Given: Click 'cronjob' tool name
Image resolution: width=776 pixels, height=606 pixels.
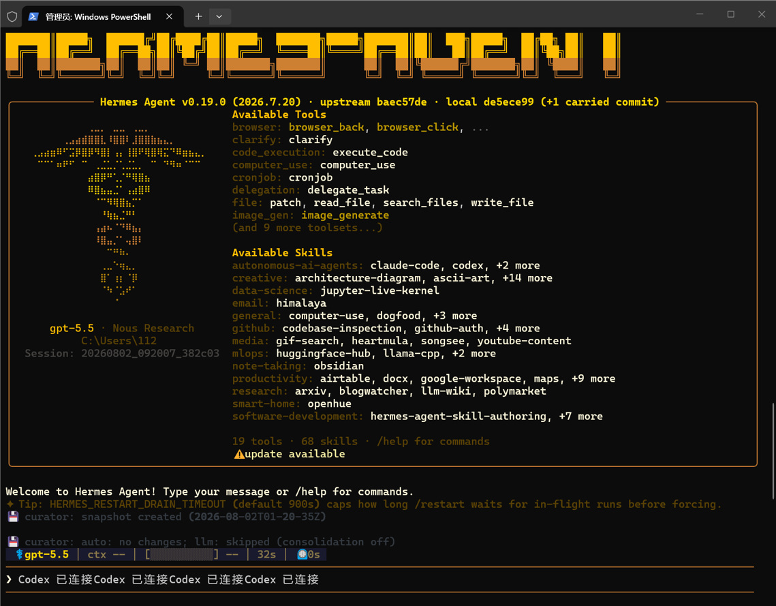Looking at the screenshot, I should click(x=311, y=177).
